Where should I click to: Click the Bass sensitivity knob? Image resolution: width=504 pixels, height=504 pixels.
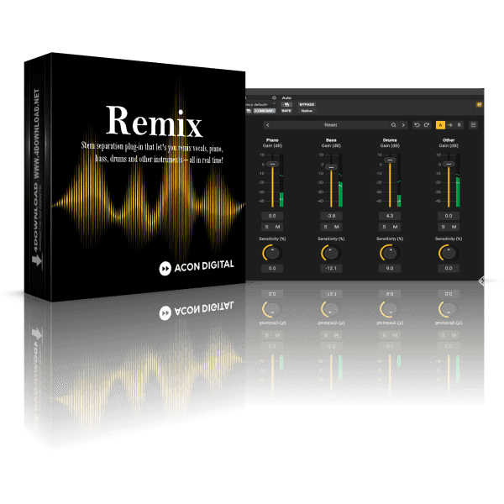point(331,253)
